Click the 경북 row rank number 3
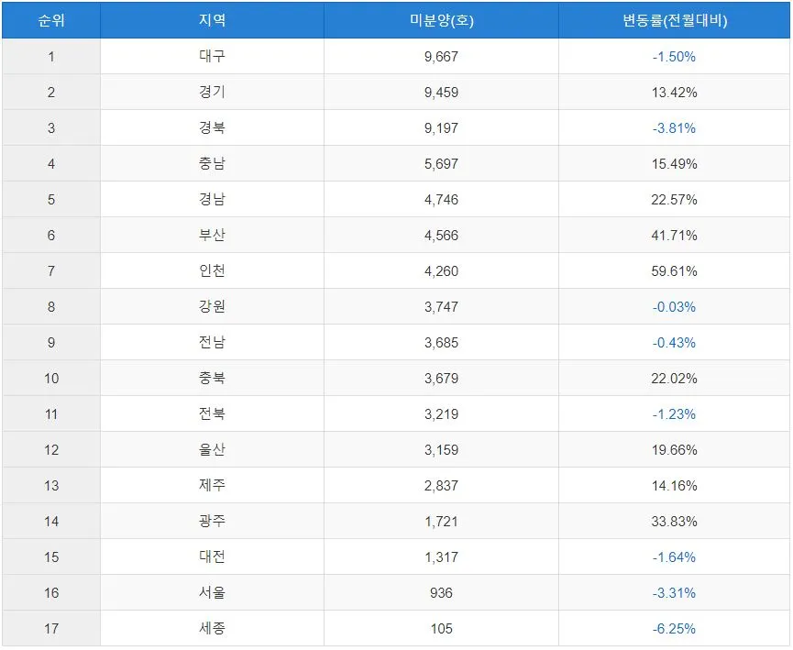This screenshot has width=793, height=650. 50,127
